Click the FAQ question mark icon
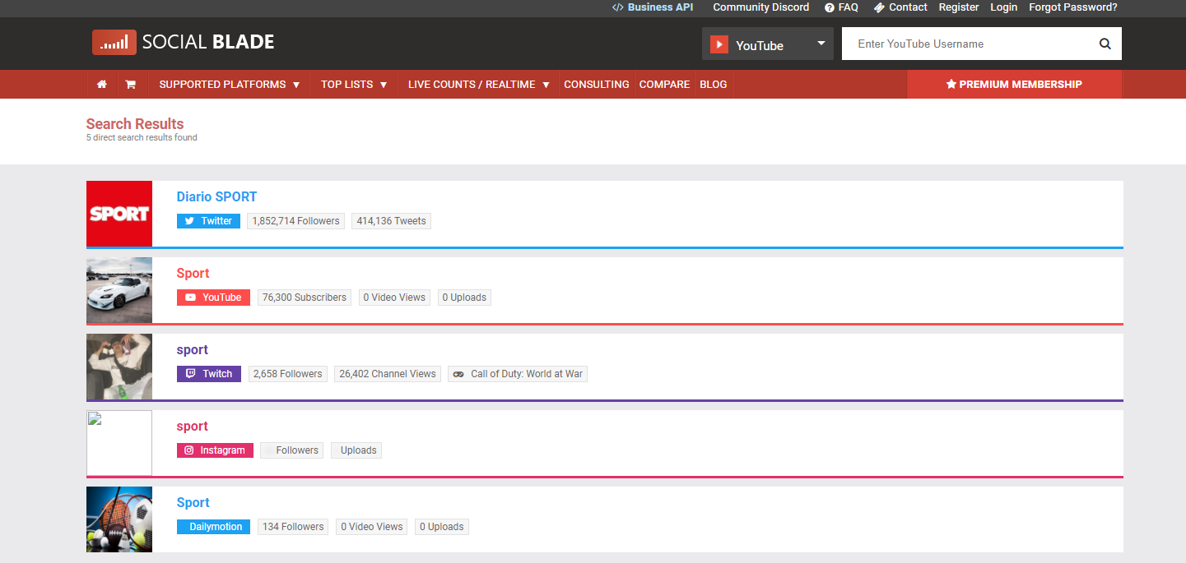 pos(830,7)
